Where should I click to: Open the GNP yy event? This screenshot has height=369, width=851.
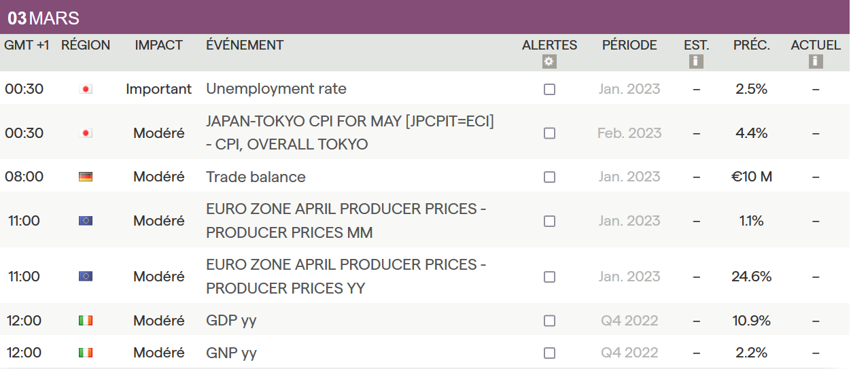pyautogui.click(x=231, y=353)
